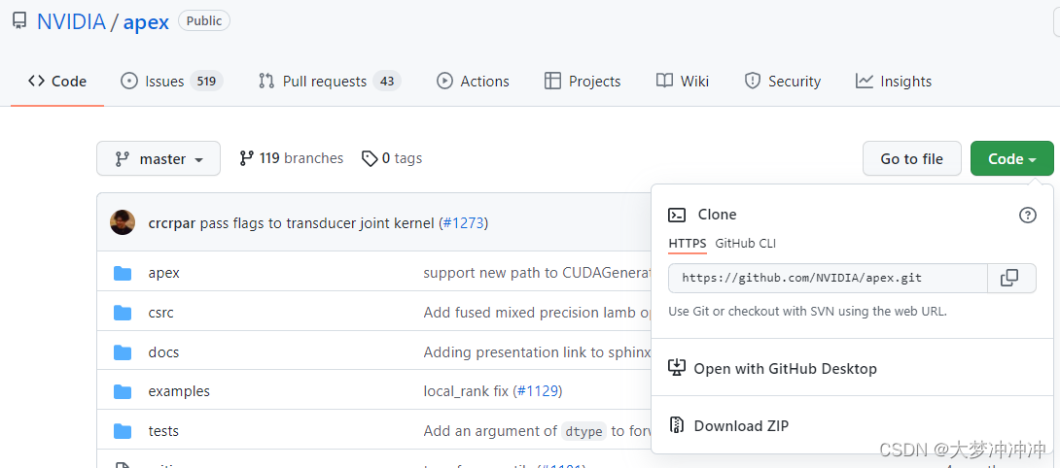Click the help question mark icon in Clone panel
1060x468 pixels.
(1027, 215)
